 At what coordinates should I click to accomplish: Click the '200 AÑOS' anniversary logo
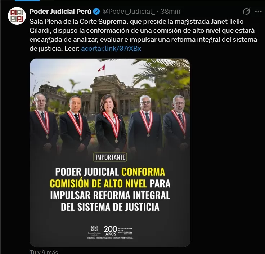coord(118,231)
